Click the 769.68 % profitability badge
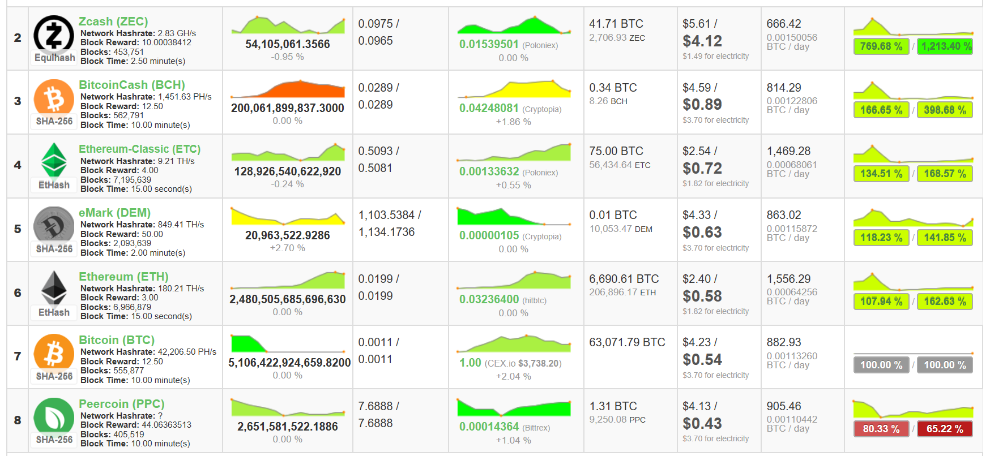990x456 pixels. click(881, 46)
